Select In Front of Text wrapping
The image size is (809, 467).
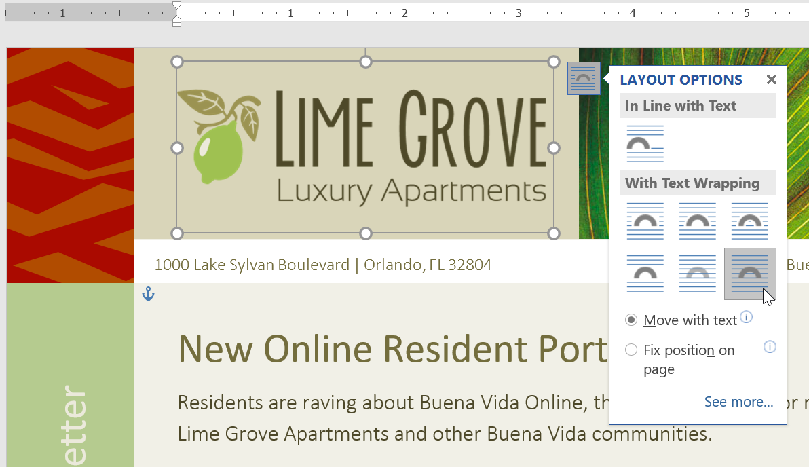click(749, 274)
